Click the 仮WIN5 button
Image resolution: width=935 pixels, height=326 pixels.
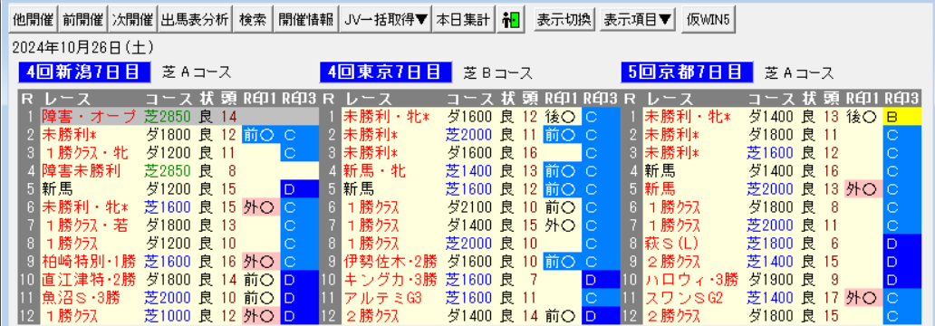tap(709, 20)
